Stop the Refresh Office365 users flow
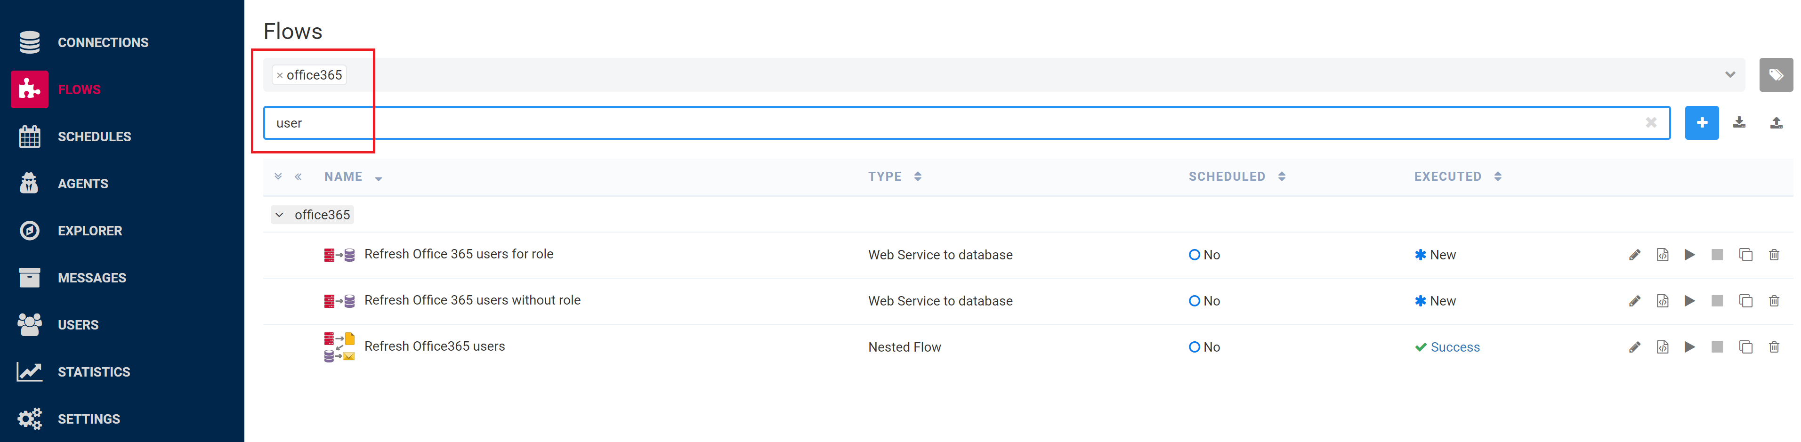 [1717, 347]
